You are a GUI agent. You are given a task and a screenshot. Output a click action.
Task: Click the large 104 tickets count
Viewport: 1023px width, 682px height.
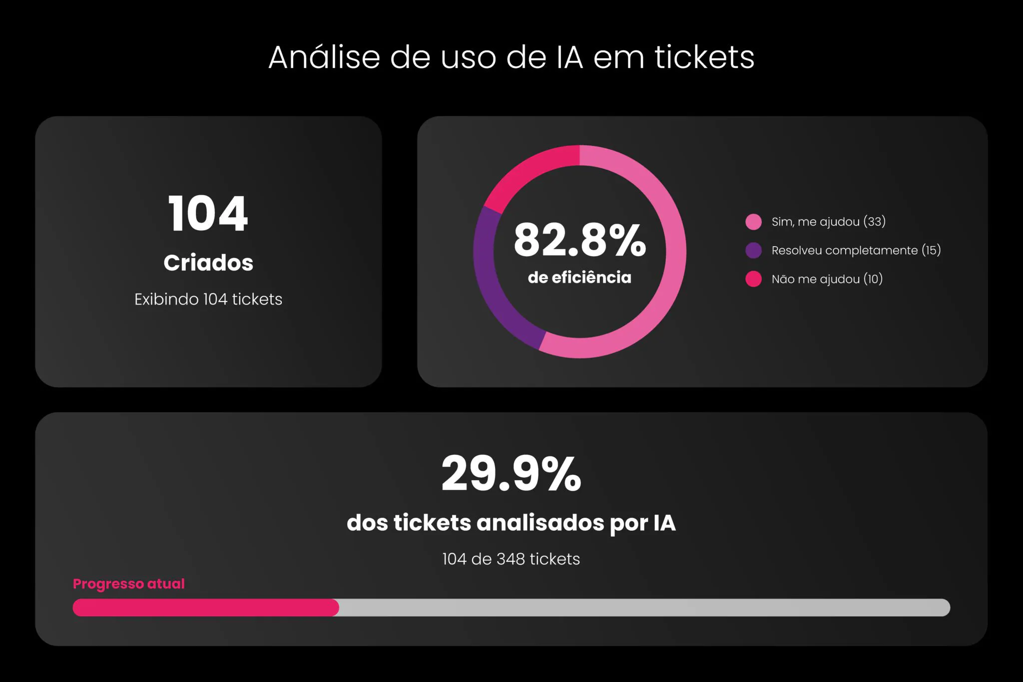(208, 214)
